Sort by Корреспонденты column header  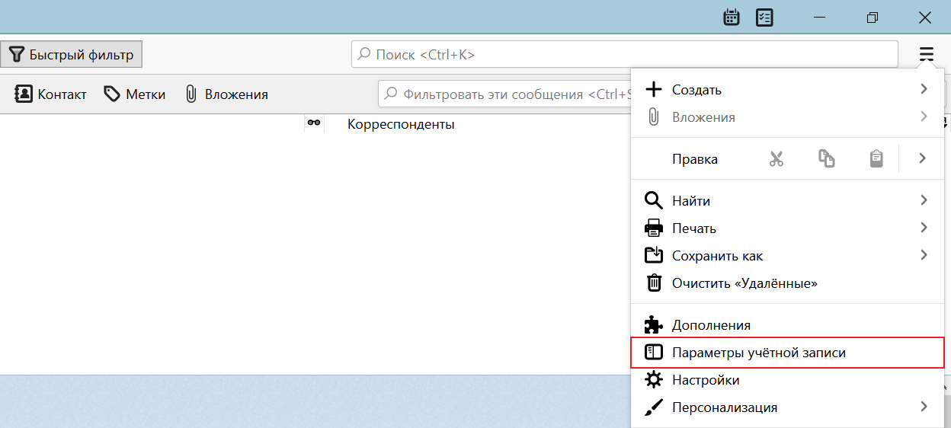[401, 124]
